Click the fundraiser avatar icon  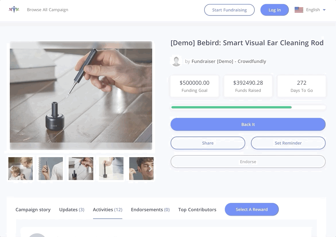176,61
